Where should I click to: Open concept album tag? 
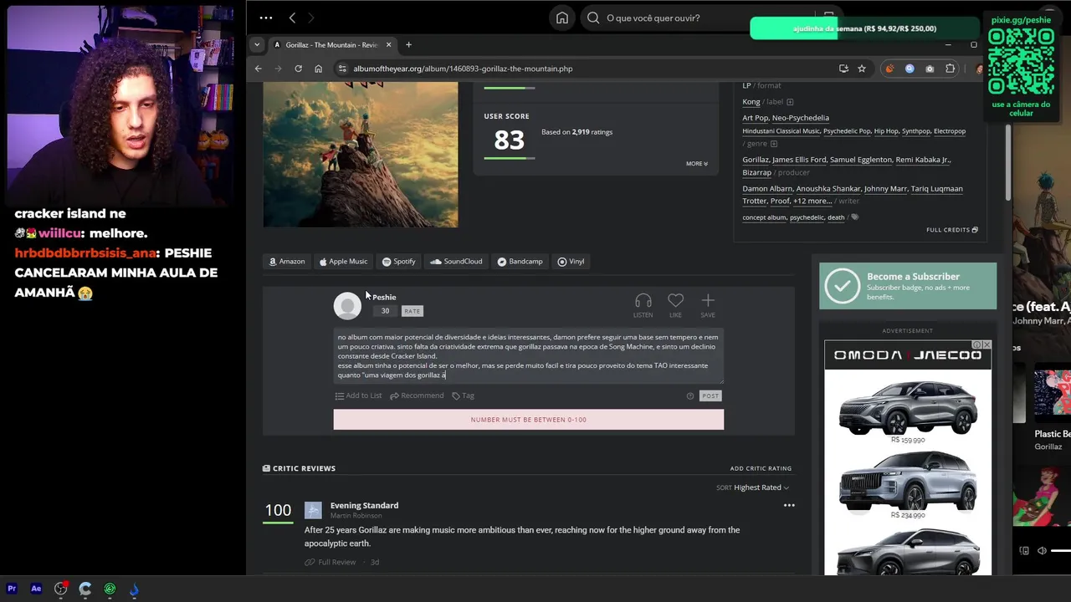click(x=764, y=217)
